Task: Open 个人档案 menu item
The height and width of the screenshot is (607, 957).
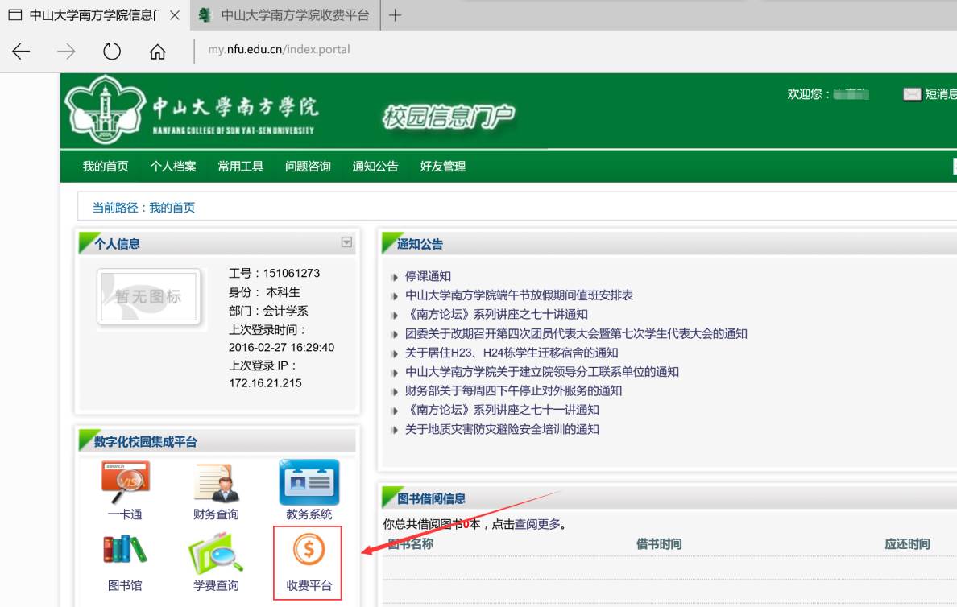Action: pos(173,167)
